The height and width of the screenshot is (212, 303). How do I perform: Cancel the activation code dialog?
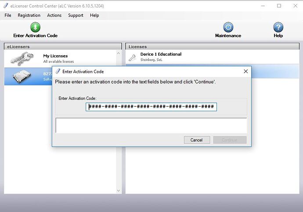click(197, 140)
